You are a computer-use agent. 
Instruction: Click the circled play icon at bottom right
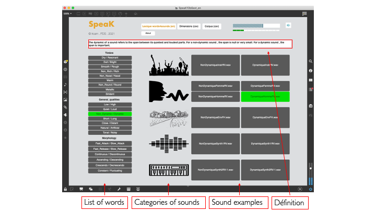(300, 189)
